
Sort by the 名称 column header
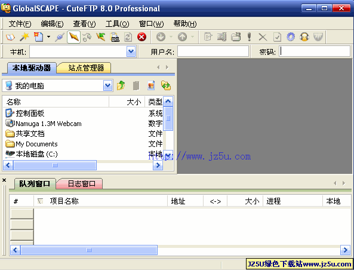coord(56,102)
